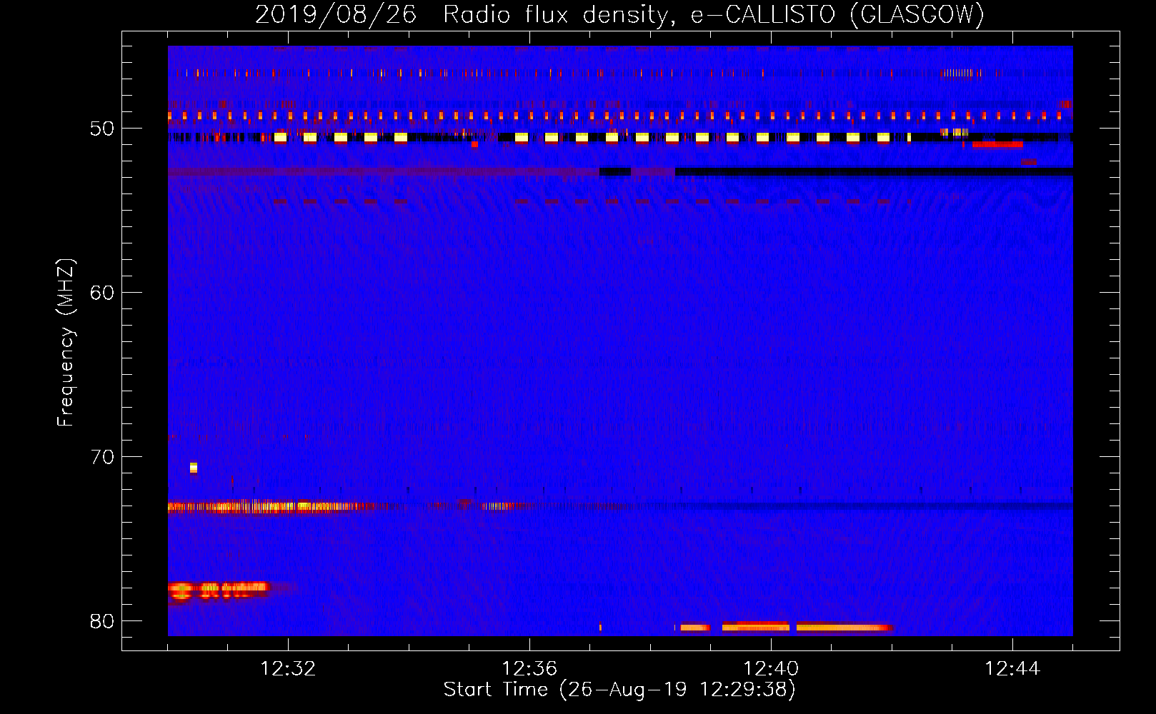The image size is (1156, 714).
Task: Click the date "2019/08/26" in the title
Action: (335, 14)
